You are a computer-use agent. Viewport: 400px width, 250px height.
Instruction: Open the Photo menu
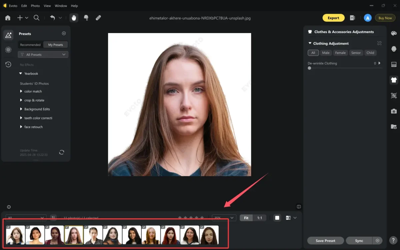point(35,6)
